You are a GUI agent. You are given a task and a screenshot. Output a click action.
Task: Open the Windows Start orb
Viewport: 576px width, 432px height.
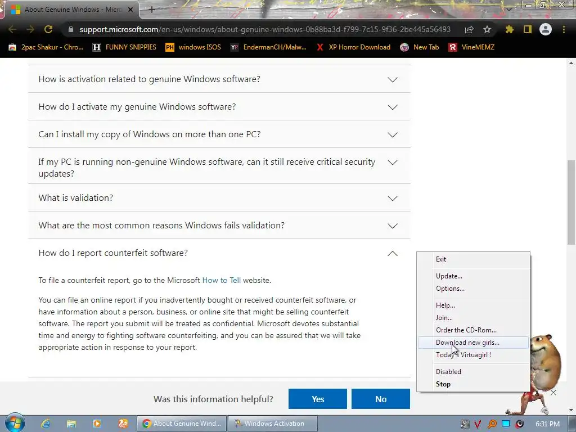15,424
